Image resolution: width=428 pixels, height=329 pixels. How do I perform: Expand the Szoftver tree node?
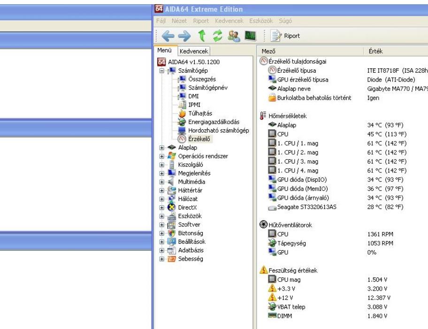[161, 224]
